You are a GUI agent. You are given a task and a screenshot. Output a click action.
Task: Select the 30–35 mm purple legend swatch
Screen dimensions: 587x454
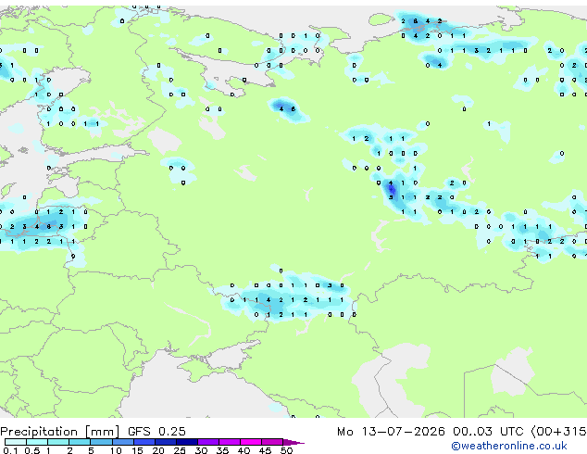point(208,442)
